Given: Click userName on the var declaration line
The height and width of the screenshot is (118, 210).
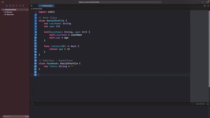Looking at the screenshot, I should pyautogui.click(x=55, y=23).
